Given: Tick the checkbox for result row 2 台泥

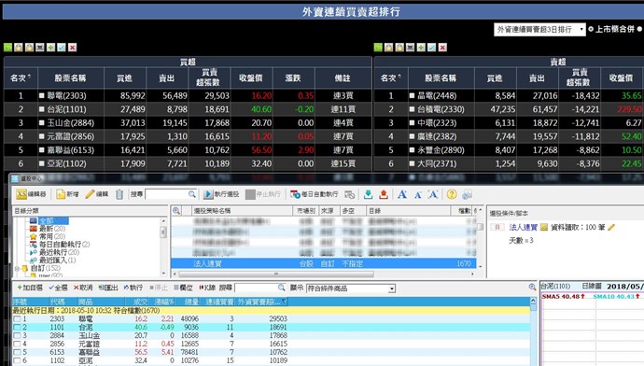Looking at the screenshot, I should [17, 328].
